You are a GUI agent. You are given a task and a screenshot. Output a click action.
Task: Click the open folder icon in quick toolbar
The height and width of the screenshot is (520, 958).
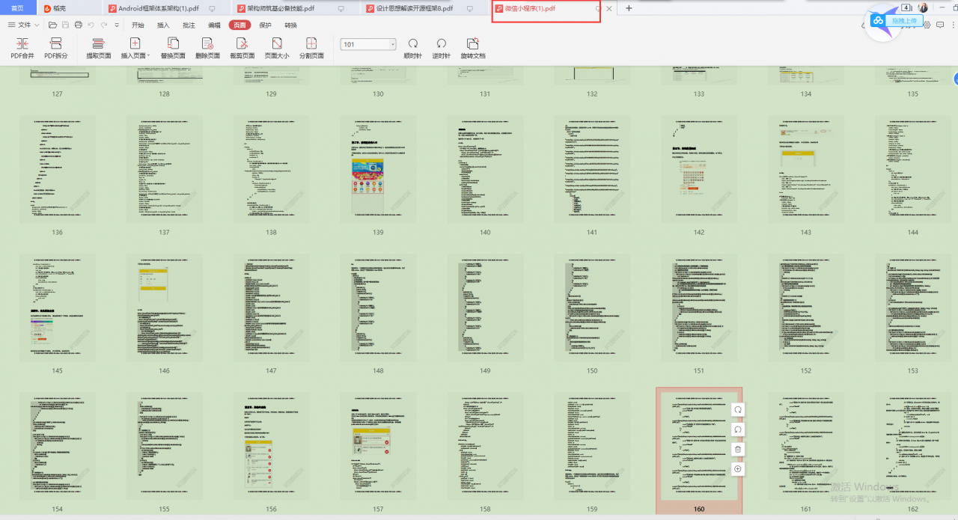[x=53, y=25]
